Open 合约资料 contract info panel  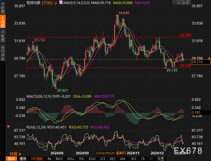[3, 53]
